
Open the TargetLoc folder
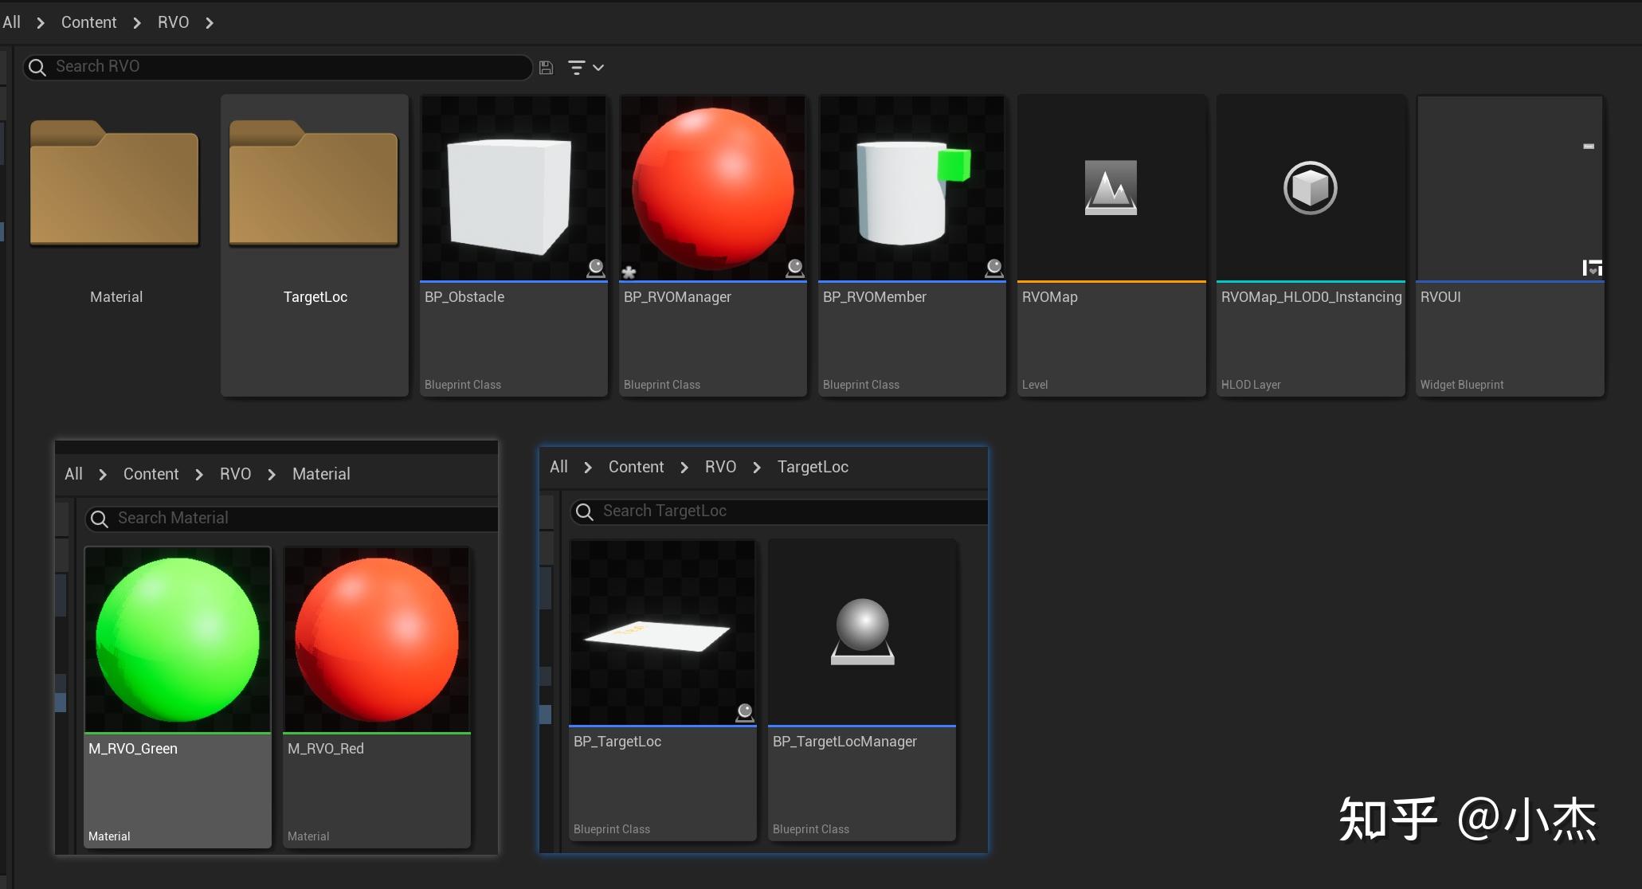tap(314, 185)
